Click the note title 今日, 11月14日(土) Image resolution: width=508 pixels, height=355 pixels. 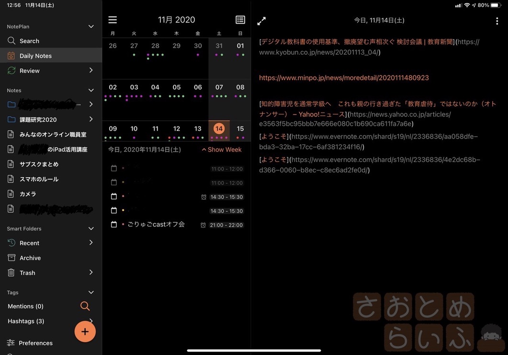click(379, 21)
